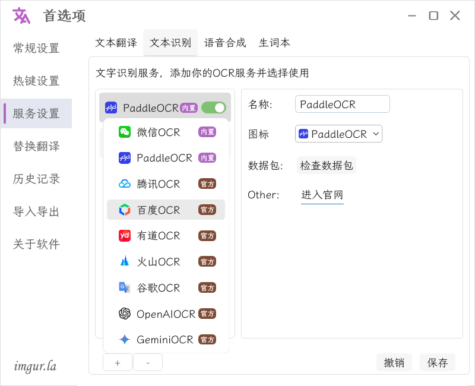This screenshot has width=475, height=386.
Task: Select GeminiOCR option
Action: [x=166, y=340]
